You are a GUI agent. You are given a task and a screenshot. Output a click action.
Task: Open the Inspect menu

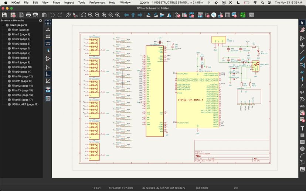pyautogui.click(x=69, y=3)
